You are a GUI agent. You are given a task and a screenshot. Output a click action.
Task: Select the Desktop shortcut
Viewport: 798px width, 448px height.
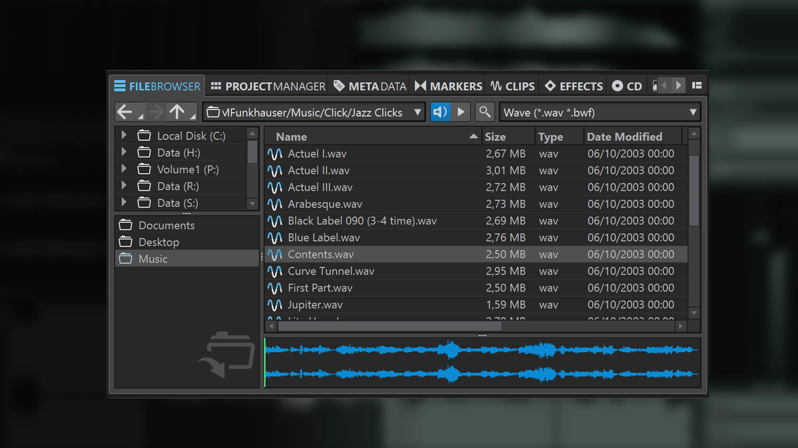pos(159,242)
